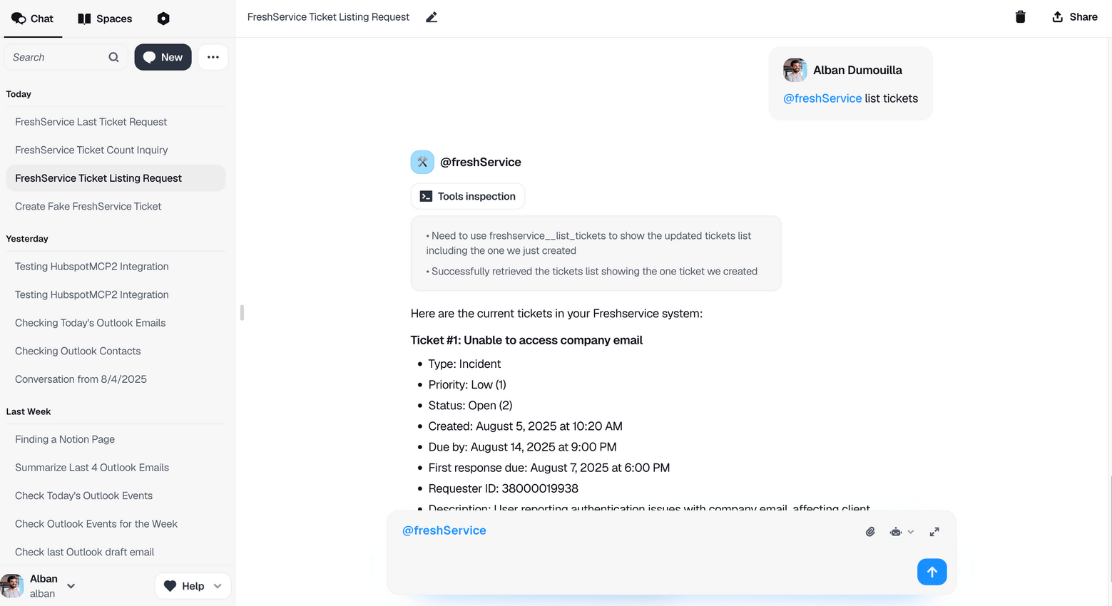The image size is (1112, 606).
Task: Switch to the Spaces tab
Action: (105, 19)
